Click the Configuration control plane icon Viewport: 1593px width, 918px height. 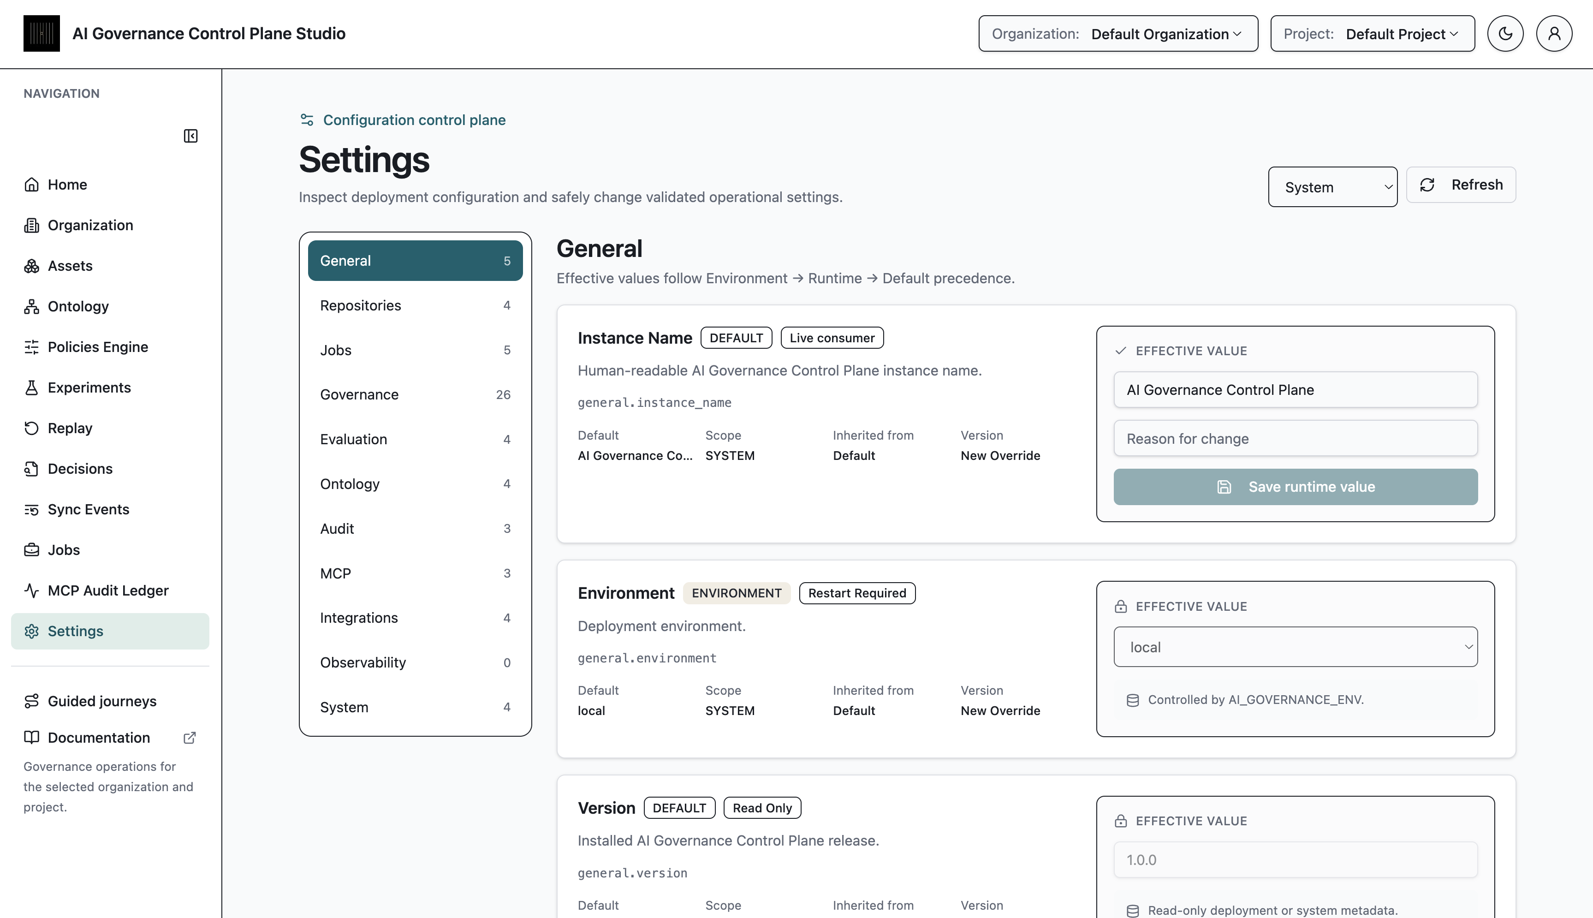[307, 120]
